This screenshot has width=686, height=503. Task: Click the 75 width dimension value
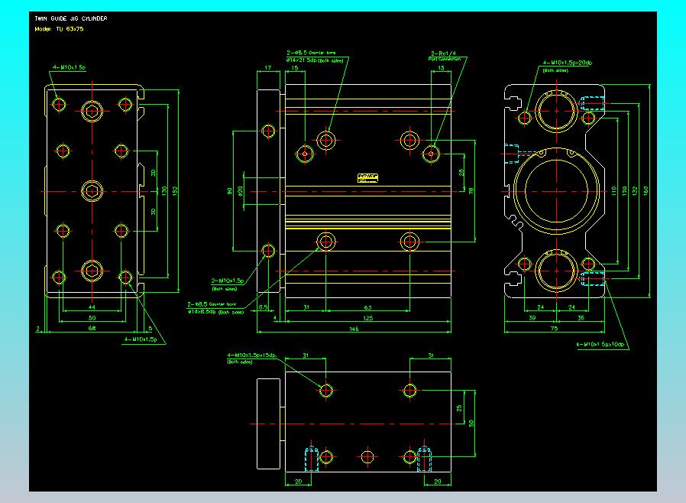pos(555,329)
